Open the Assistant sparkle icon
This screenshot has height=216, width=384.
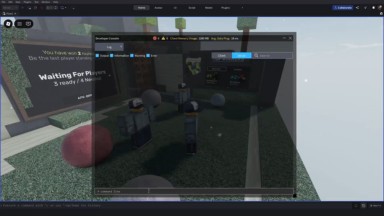(365, 7)
